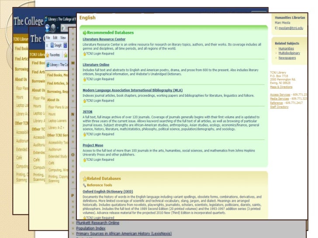
Task: Click 'Extended Study' in the browser window sidebar
Action: [58, 156]
